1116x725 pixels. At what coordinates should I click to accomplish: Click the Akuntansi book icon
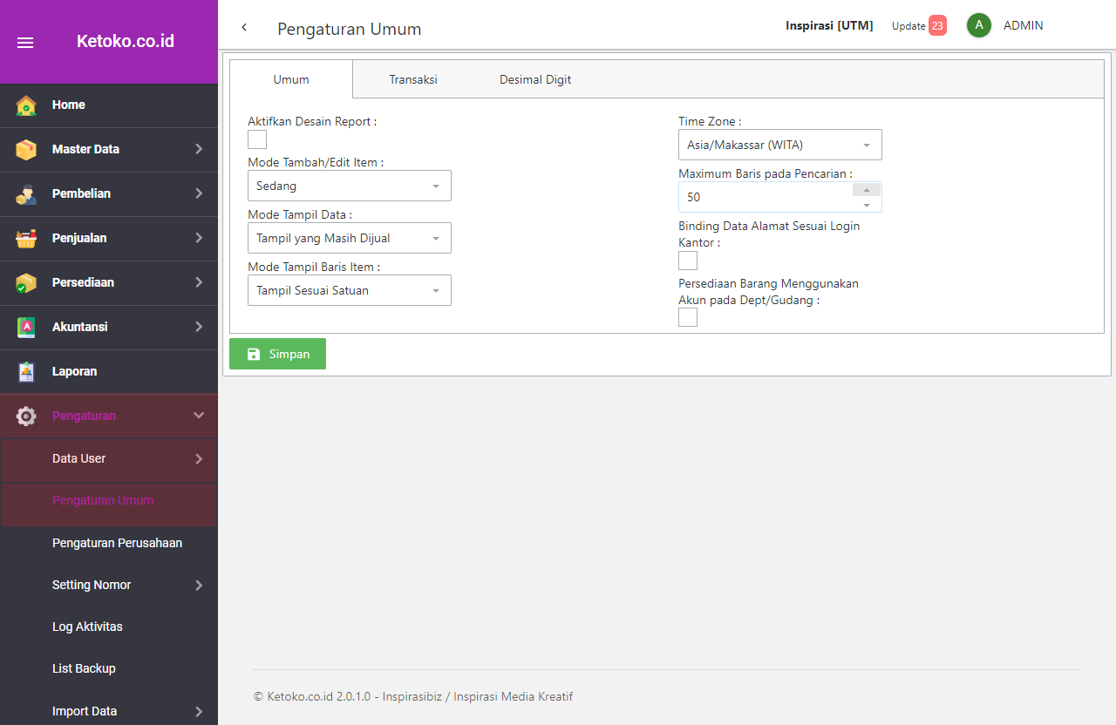pyautogui.click(x=26, y=328)
